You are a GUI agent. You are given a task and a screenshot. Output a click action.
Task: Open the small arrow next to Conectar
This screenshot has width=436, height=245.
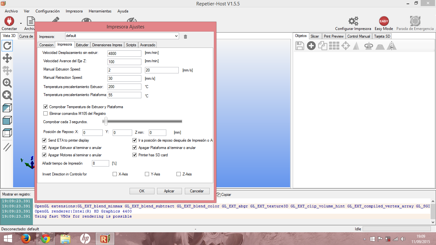(x=21, y=23)
